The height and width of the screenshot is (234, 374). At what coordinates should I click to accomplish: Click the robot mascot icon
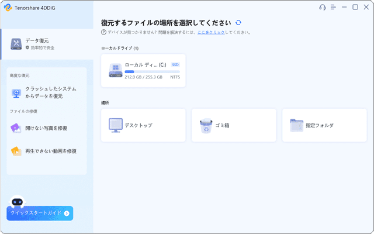17,202
